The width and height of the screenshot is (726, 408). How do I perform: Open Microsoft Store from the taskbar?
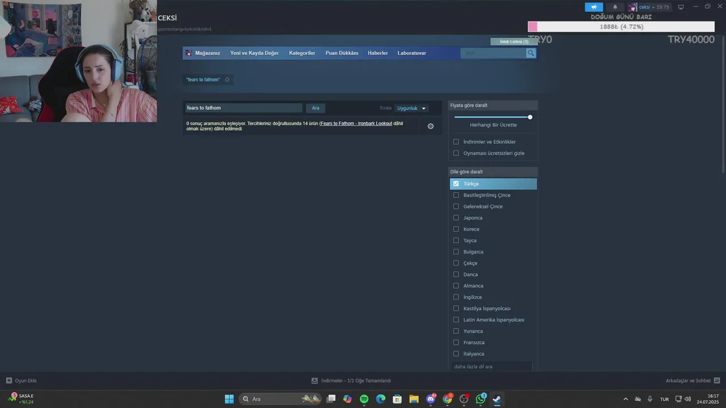click(398, 399)
